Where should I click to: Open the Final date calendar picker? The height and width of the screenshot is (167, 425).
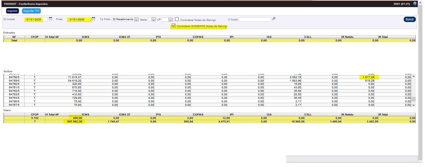(x=93, y=19)
